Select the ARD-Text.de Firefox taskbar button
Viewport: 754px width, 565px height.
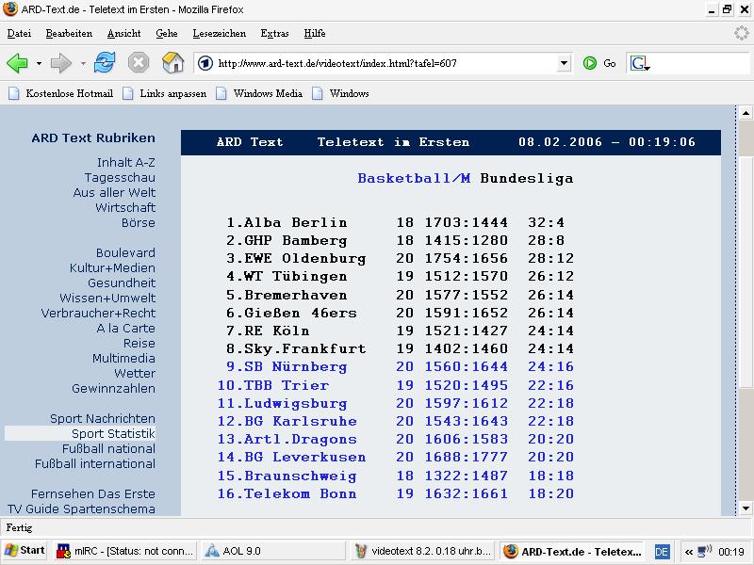[572, 551]
